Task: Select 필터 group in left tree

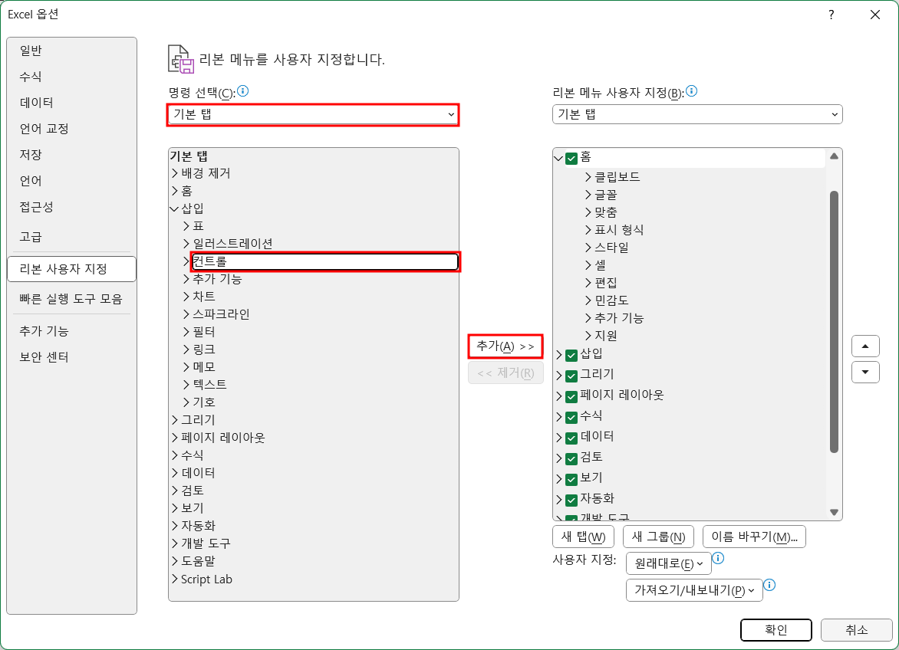Action: [203, 332]
